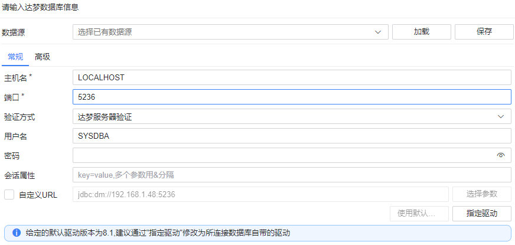This screenshot has width=515, height=245.
Task: Focus the jdbc:dm URL input field
Action: click(x=260, y=194)
